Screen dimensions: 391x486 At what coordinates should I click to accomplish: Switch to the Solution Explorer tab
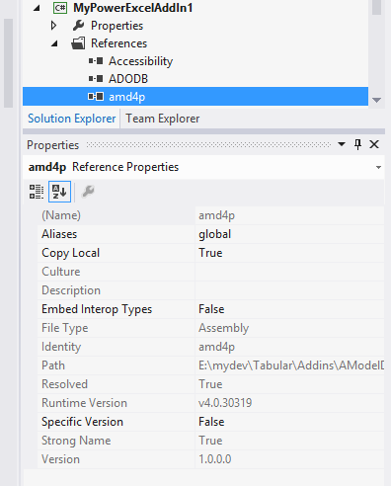[71, 119]
